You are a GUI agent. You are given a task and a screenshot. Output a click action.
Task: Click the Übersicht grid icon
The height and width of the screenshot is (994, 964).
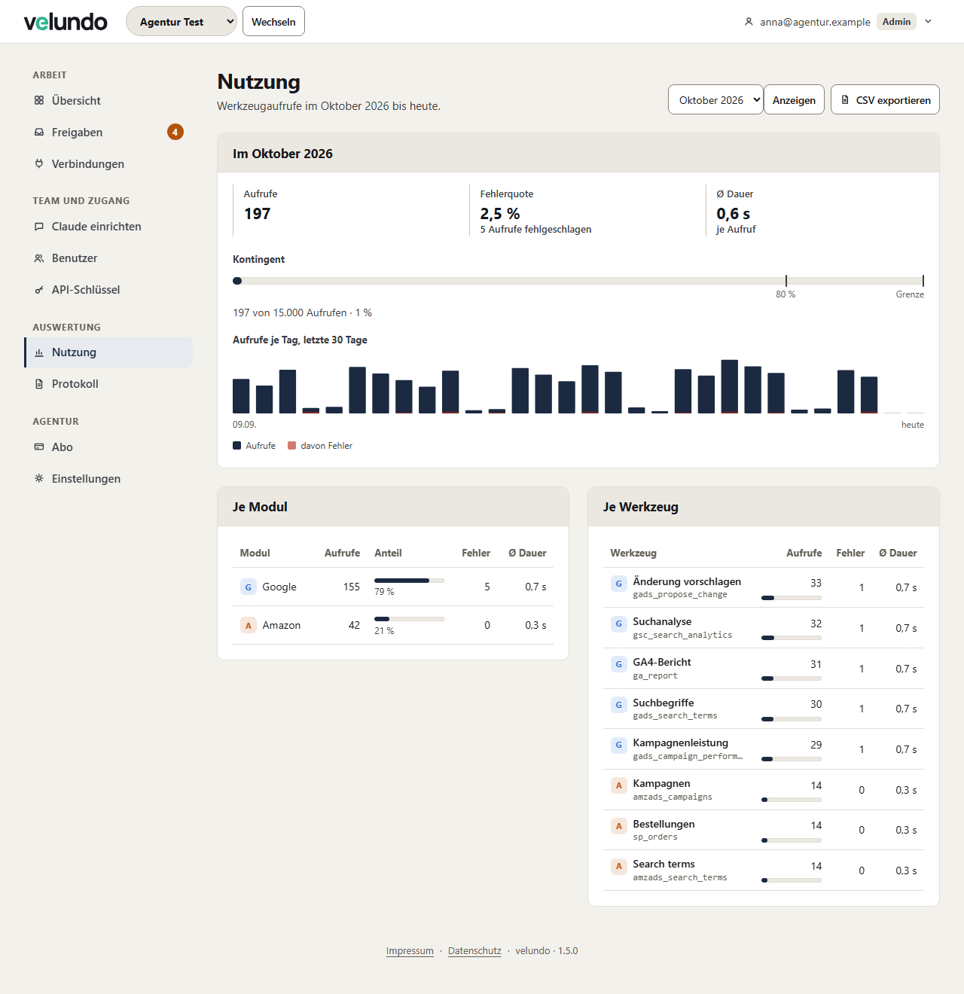point(39,100)
